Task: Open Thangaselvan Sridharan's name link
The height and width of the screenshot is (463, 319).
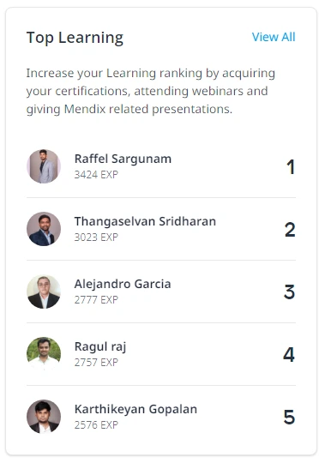Action: (x=145, y=221)
